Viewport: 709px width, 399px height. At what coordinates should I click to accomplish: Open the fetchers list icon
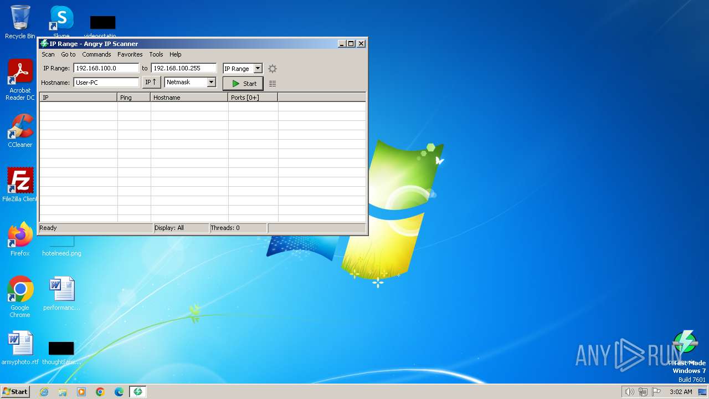tap(272, 84)
